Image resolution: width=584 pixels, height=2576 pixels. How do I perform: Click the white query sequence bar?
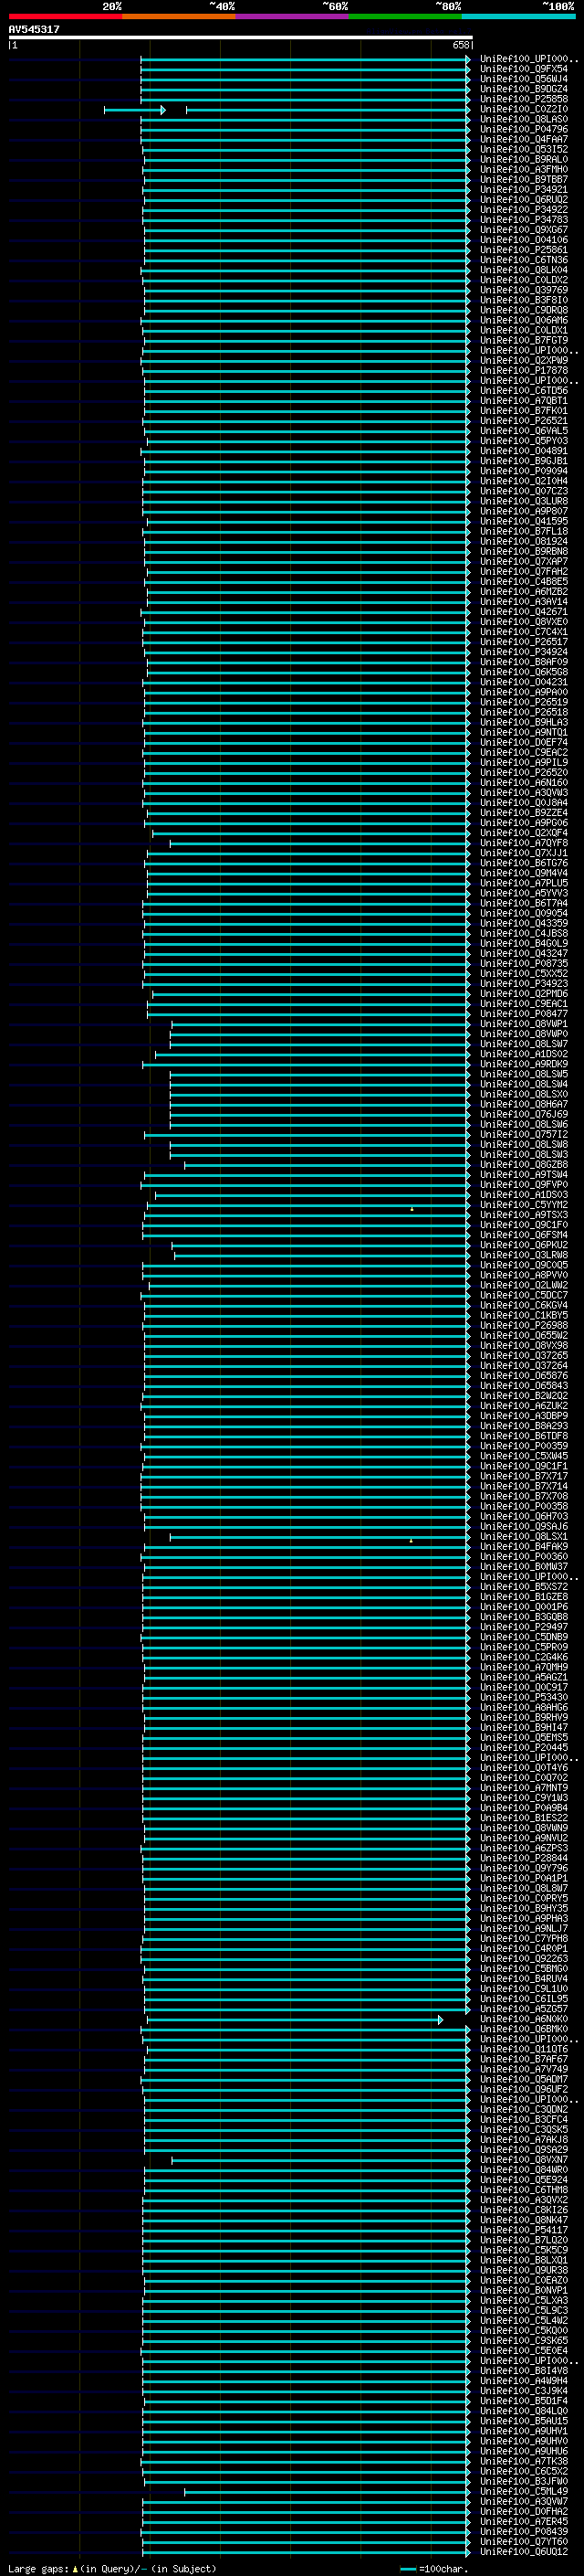pos(241,38)
